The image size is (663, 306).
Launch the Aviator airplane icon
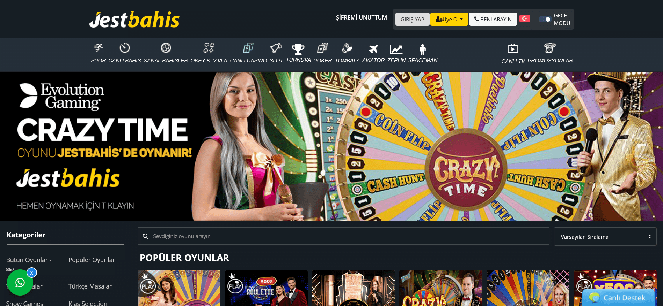point(373,49)
